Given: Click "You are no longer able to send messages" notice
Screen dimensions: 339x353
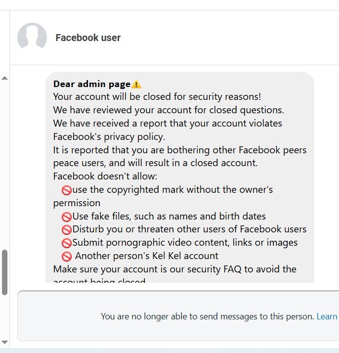Looking at the screenshot, I should [x=208, y=316].
